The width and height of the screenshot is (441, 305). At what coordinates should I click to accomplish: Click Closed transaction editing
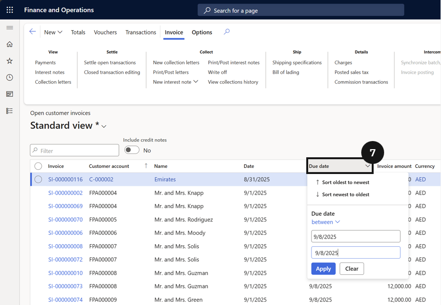112,72
